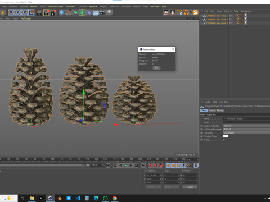Click material tag on third pine cone row
The height and width of the screenshot is (202, 270).
click(x=245, y=23)
